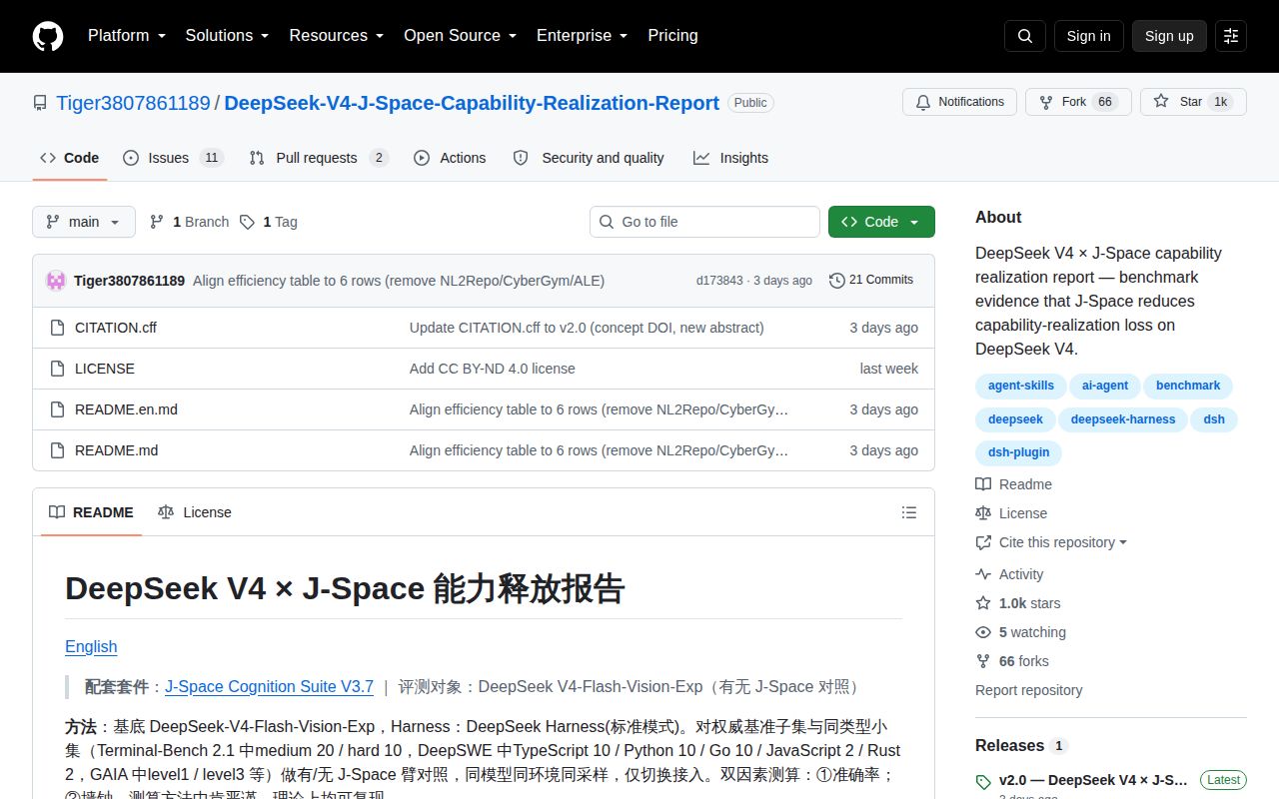
Task: View the 1 Branch link
Action: 189,222
